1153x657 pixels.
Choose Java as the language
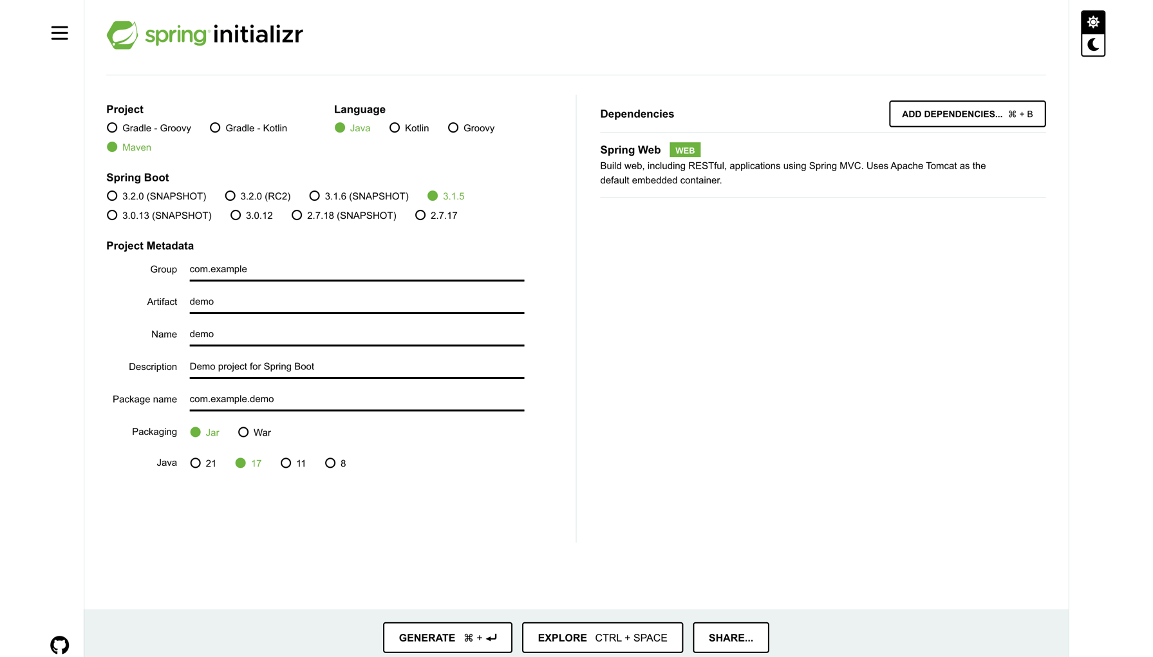pos(352,128)
